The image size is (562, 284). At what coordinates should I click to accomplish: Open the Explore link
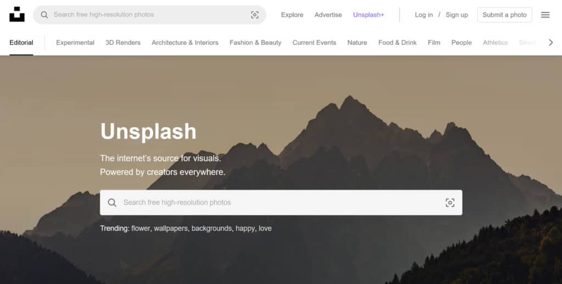click(292, 15)
